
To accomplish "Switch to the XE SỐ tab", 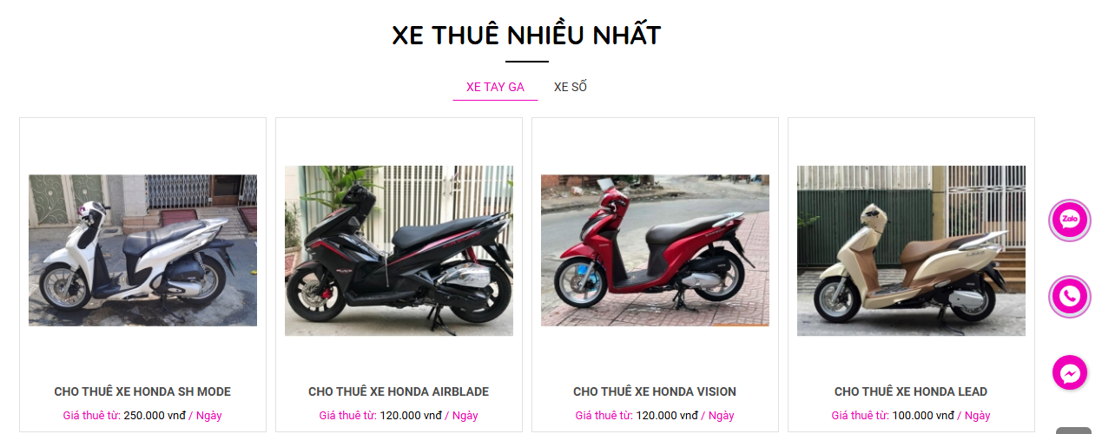I will [x=571, y=87].
